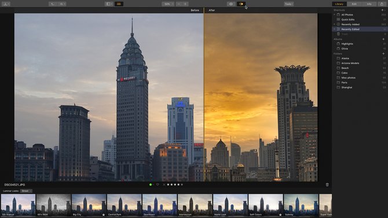Screen dimensions: 388x218
Task: Toggle the before/after compare view button
Action: pos(241,4)
